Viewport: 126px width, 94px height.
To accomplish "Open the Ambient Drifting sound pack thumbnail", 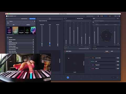I will click(15, 30).
